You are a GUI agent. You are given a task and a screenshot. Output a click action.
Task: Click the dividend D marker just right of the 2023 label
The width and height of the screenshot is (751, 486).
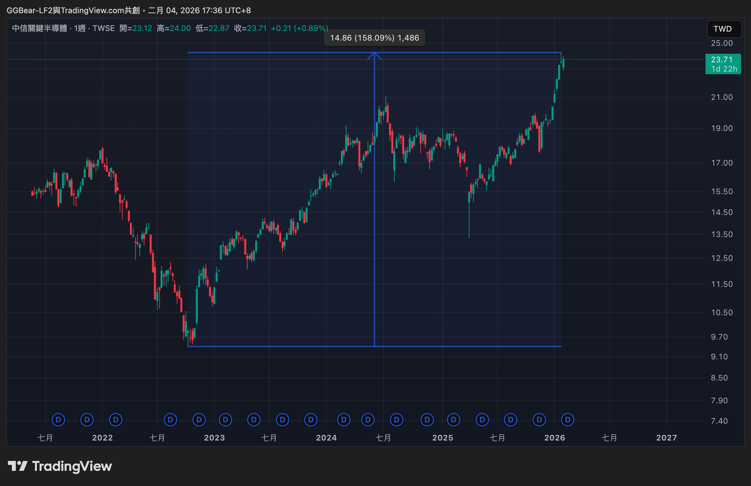[225, 420]
